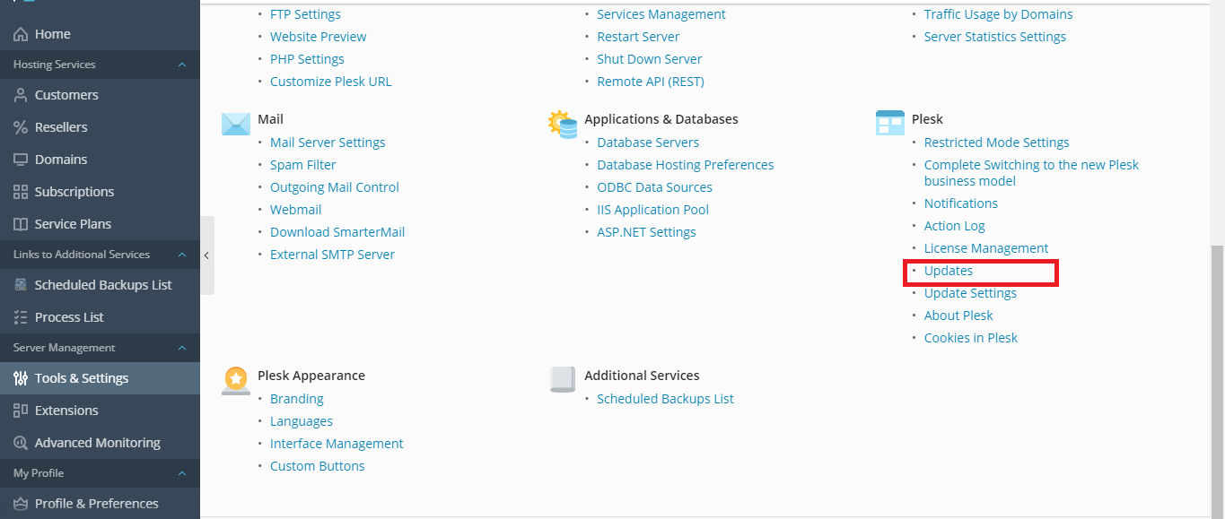The width and height of the screenshot is (1225, 519).
Task: Open the License Management link
Action: pos(986,248)
